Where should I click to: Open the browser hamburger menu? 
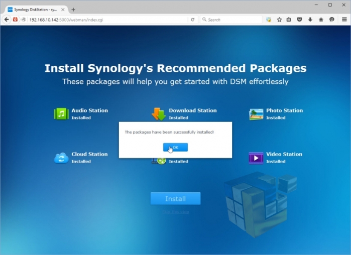click(344, 20)
